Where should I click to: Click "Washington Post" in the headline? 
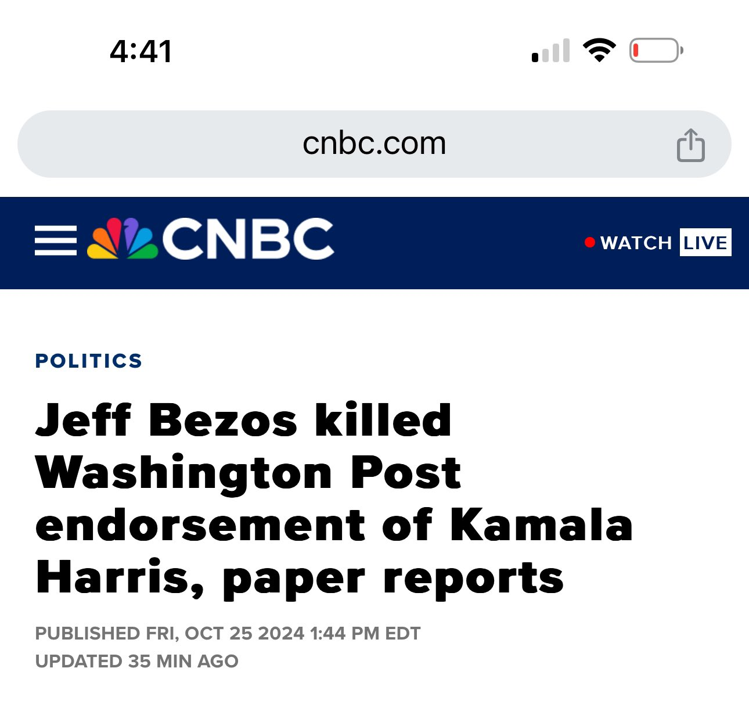coord(248,473)
